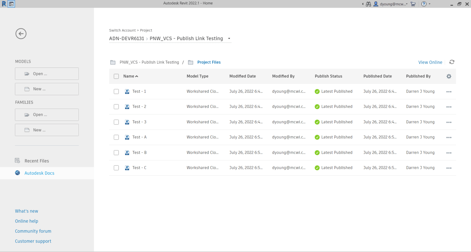
Task: Open the Community forum link
Action: click(33, 231)
